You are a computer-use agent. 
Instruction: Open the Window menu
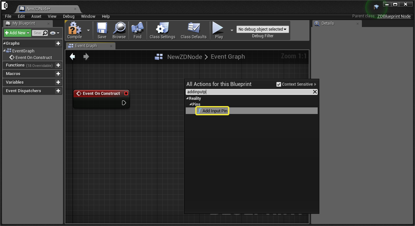[x=88, y=16]
